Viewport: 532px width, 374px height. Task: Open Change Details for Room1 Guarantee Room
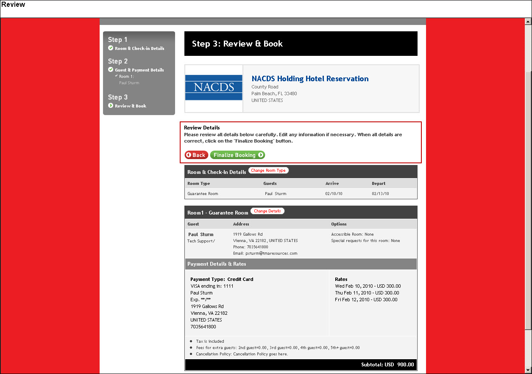[x=267, y=211]
